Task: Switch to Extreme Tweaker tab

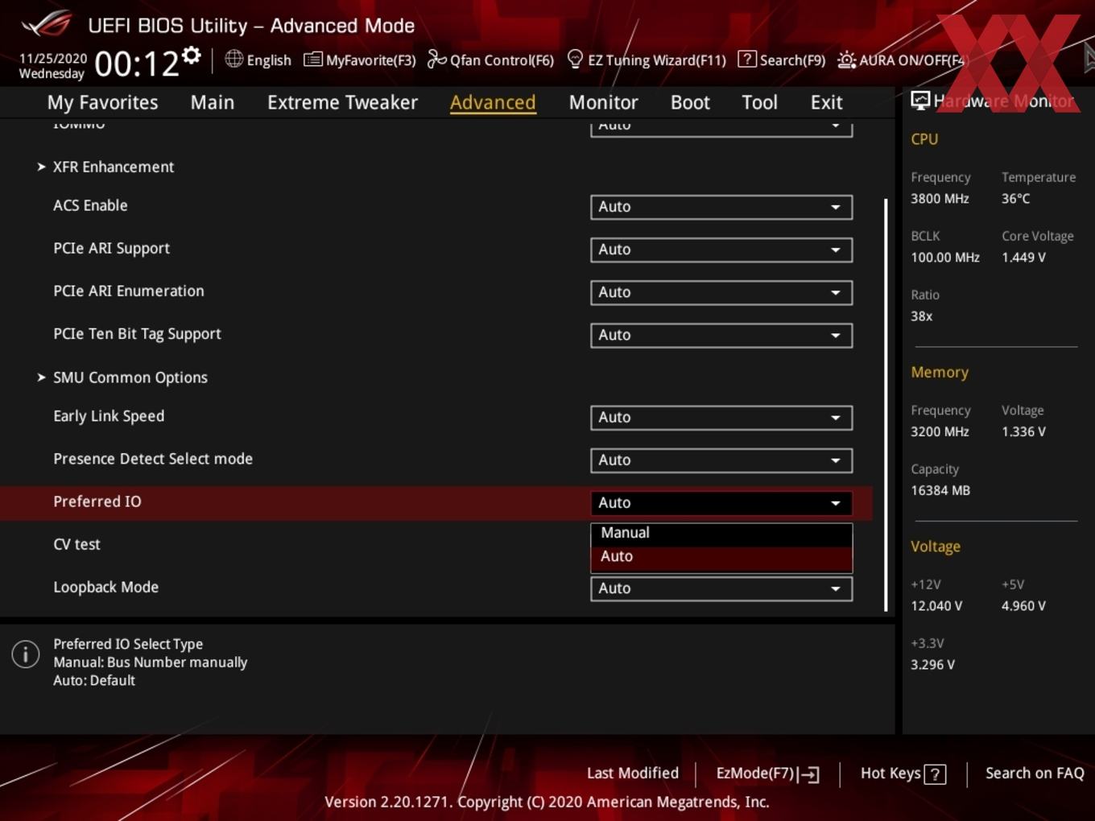Action: point(342,102)
